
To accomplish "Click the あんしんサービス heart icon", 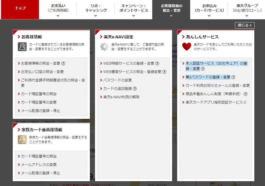I will coord(187,47).
